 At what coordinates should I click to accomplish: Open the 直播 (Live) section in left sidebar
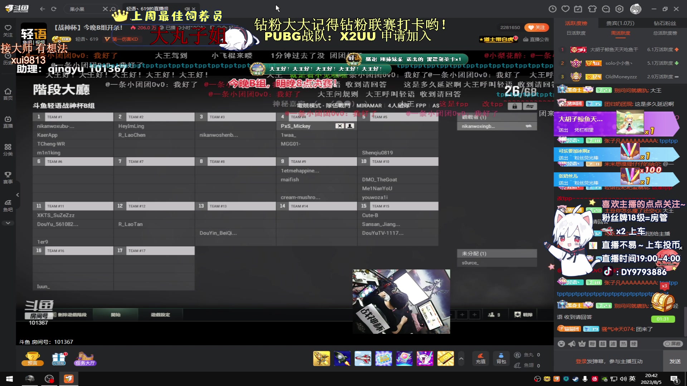(x=8, y=122)
